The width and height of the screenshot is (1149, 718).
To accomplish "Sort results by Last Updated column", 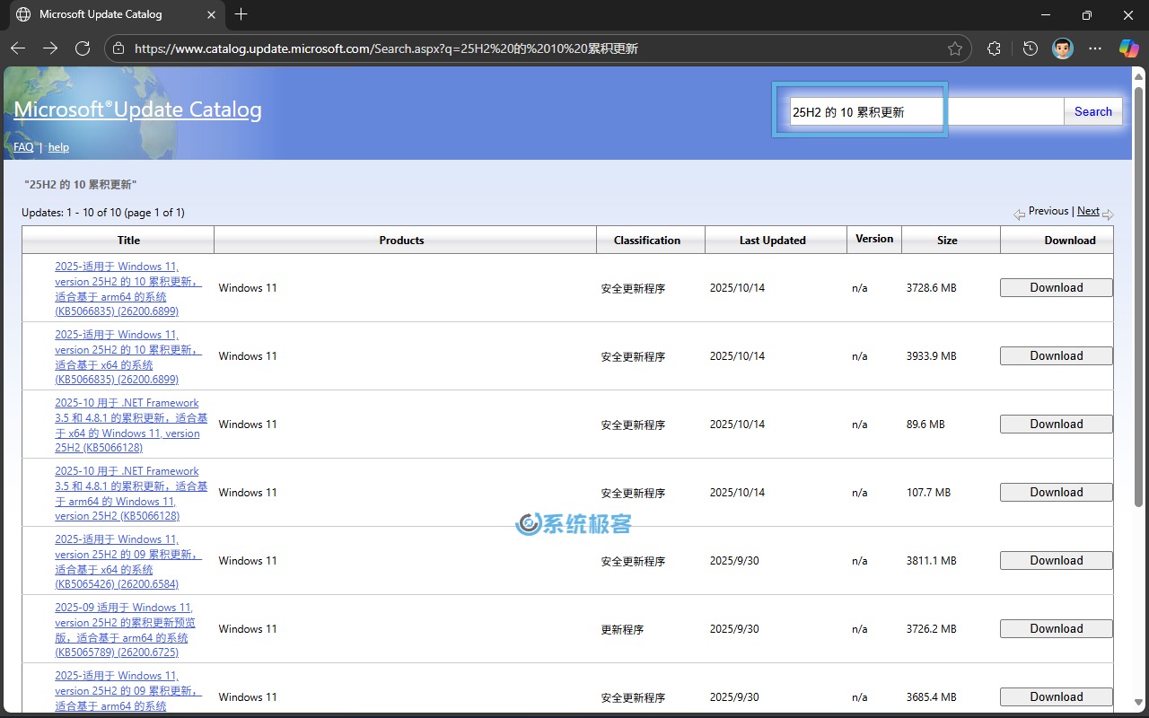I will (x=772, y=240).
